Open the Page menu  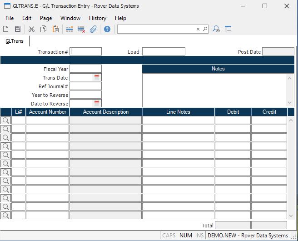pos(46,18)
